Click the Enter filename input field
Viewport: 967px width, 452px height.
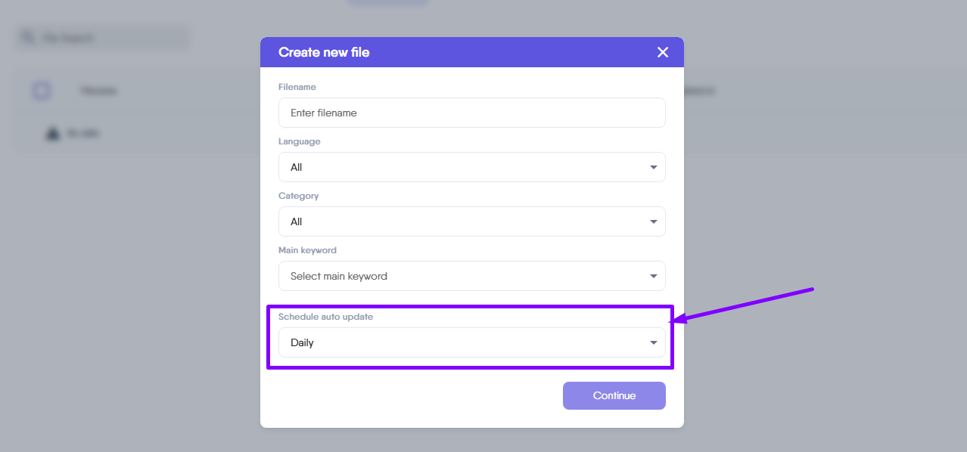click(x=471, y=113)
